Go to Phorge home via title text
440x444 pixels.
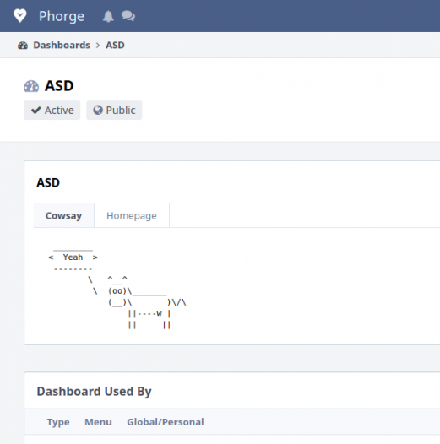click(x=62, y=16)
